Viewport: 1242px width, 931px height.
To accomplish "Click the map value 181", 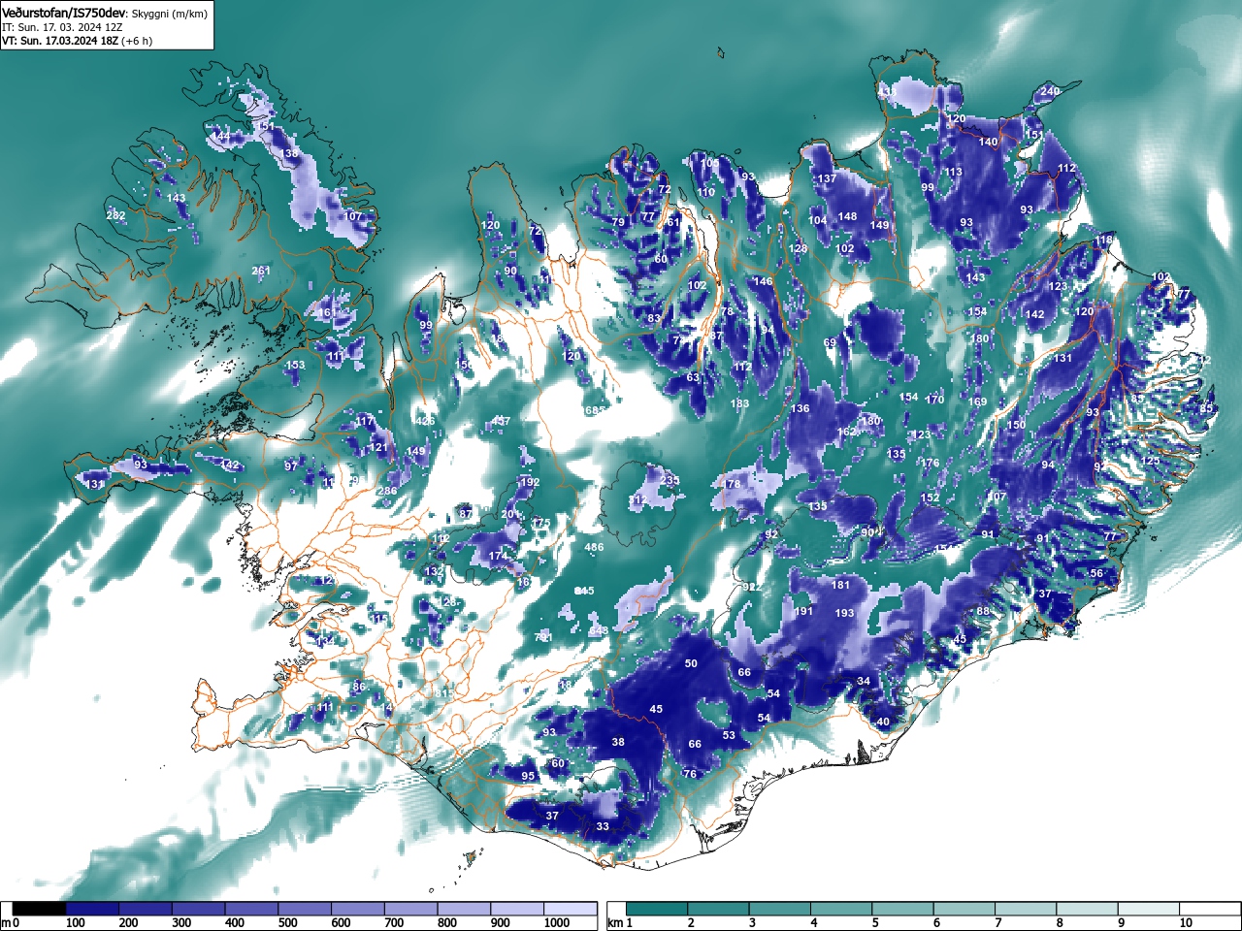I will (840, 585).
